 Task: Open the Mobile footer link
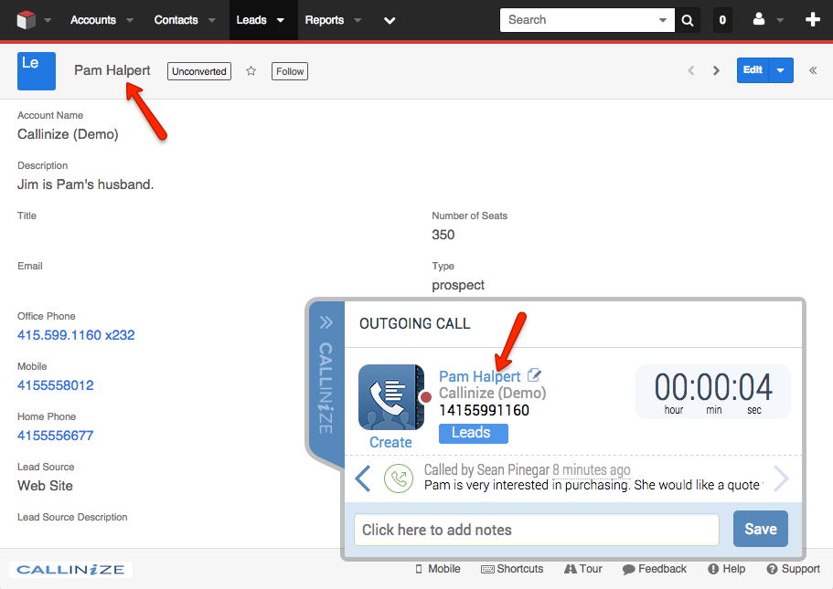(x=438, y=569)
